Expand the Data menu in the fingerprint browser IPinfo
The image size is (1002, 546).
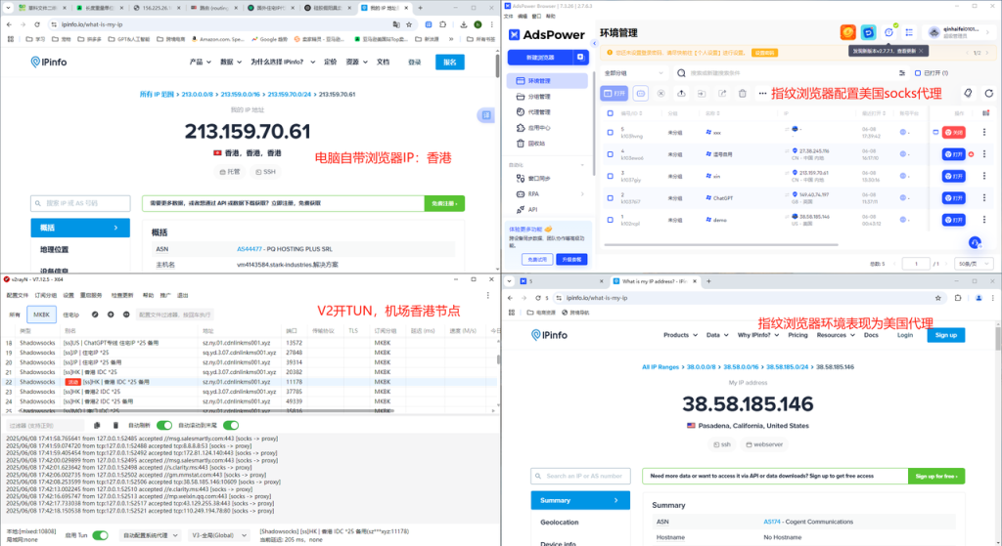click(x=717, y=335)
